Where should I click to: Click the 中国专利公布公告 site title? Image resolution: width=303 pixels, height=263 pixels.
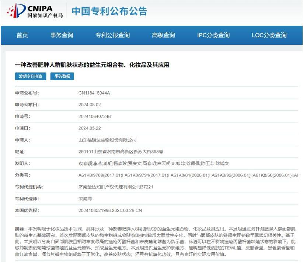point(109,11)
